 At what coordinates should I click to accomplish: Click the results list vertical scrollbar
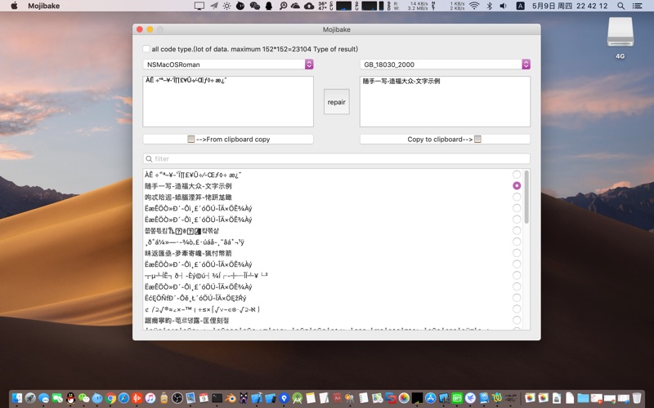click(526, 197)
